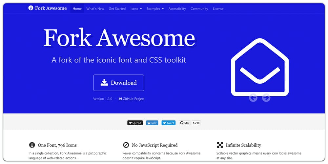Click the Toot share button
The image size is (328, 164).
coord(152,123)
